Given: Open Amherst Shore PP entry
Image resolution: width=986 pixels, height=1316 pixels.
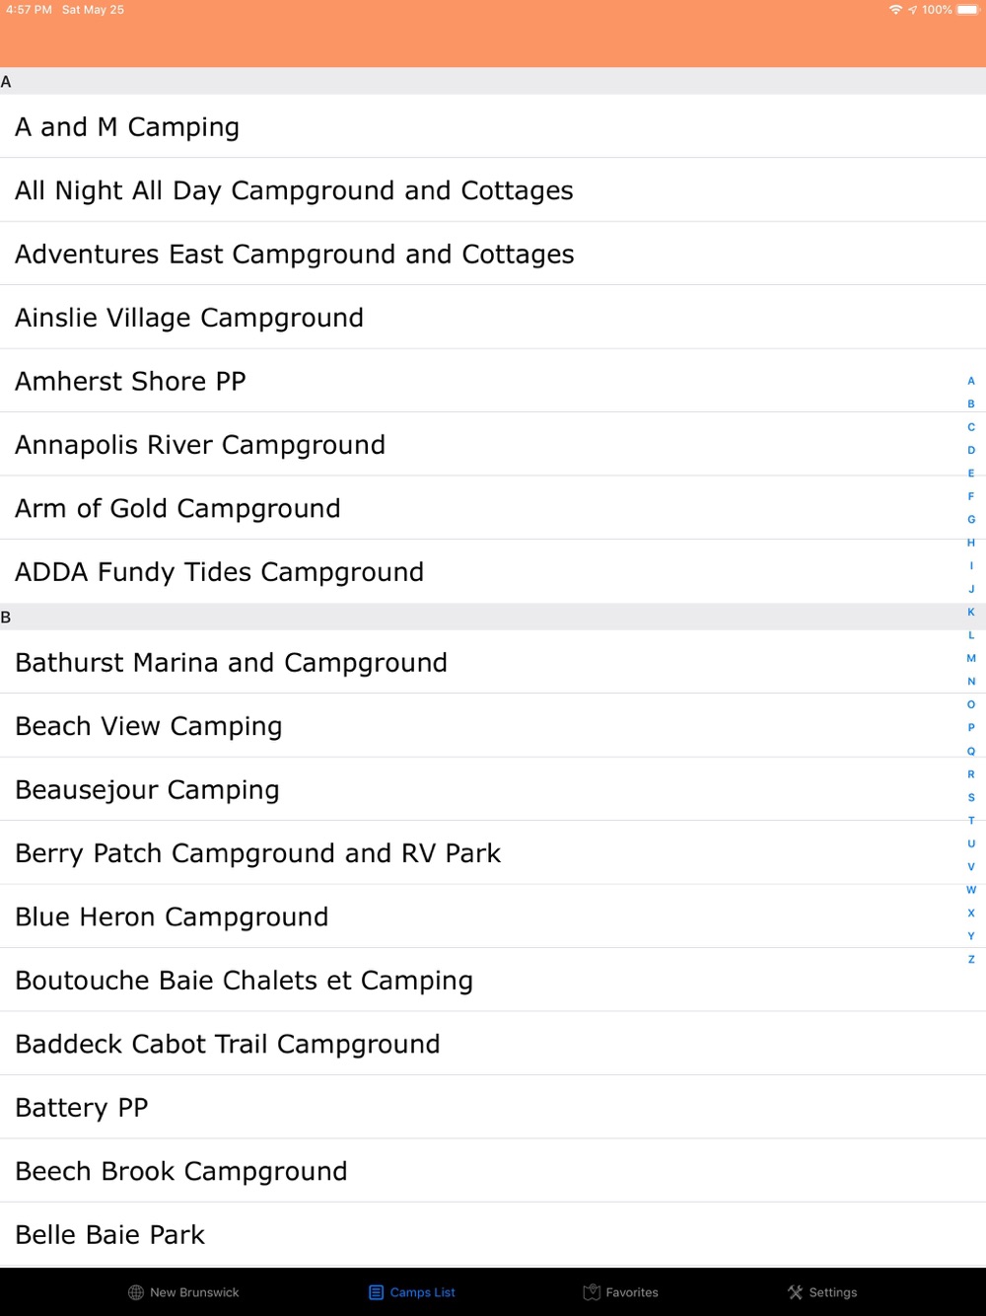Looking at the screenshot, I should point(130,381).
